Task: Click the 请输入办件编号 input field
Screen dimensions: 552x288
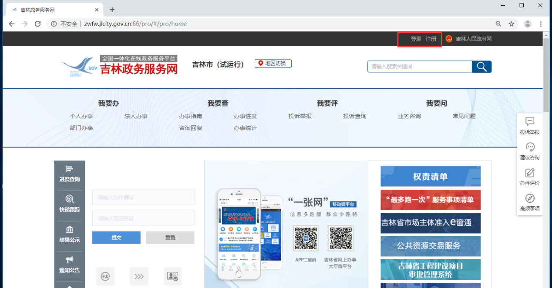Action: pyautogui.click(x=144, y=198)
